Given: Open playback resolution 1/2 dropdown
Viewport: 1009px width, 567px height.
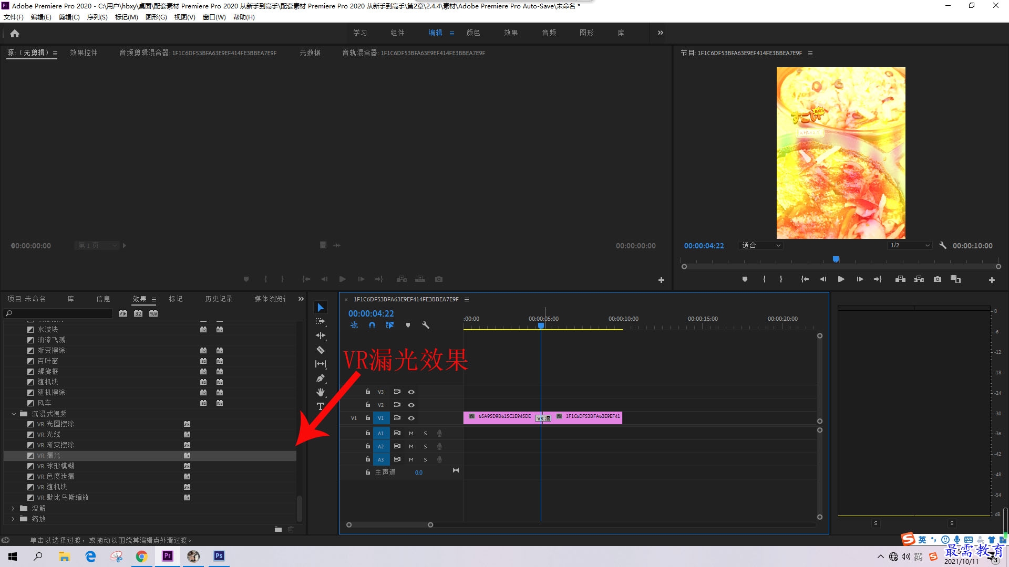Looking at the screenshot, I should 910,246.
